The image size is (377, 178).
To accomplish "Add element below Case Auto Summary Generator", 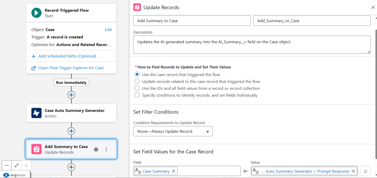I will (71, 131).
